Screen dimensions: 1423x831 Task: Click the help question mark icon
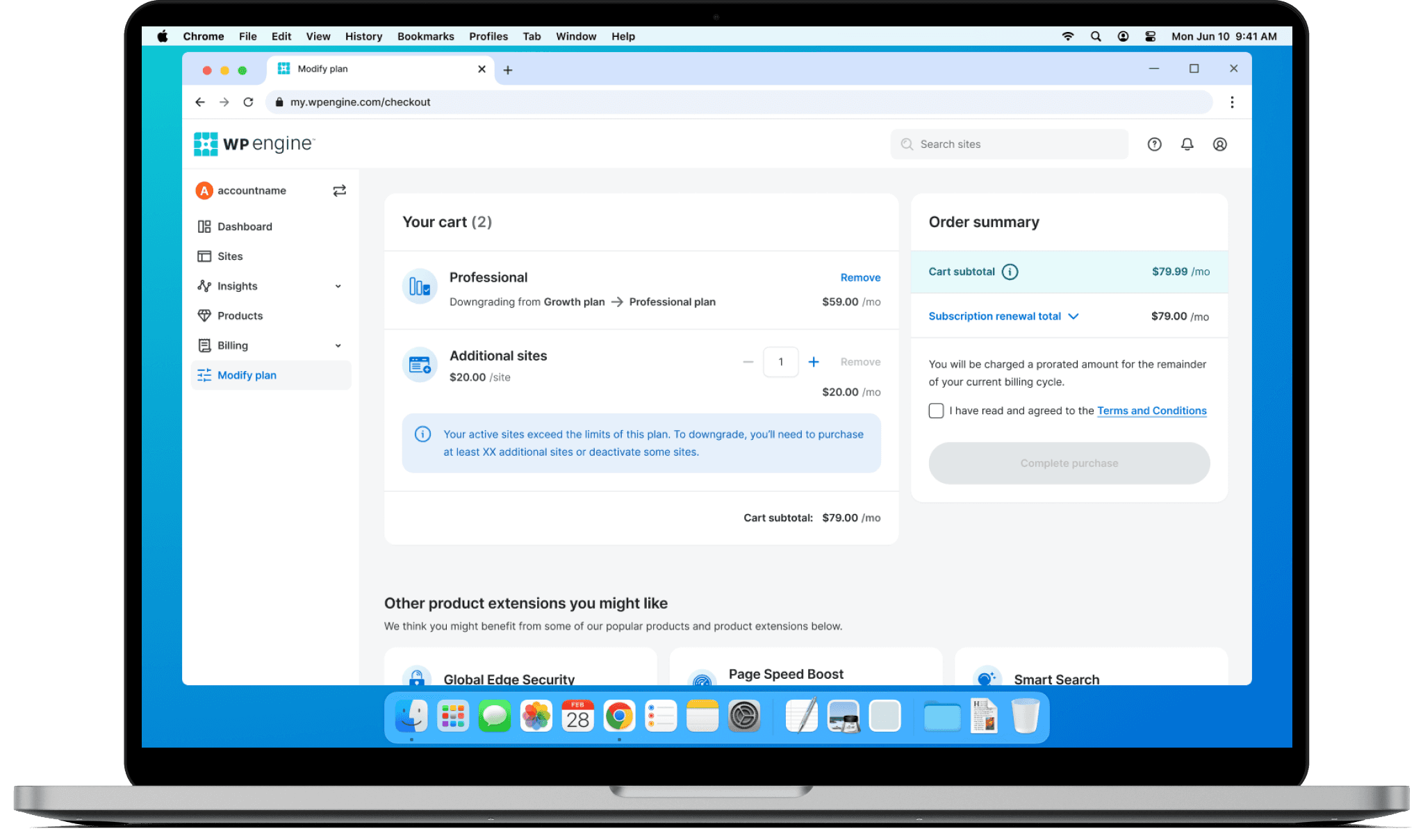pos(1154,144)
